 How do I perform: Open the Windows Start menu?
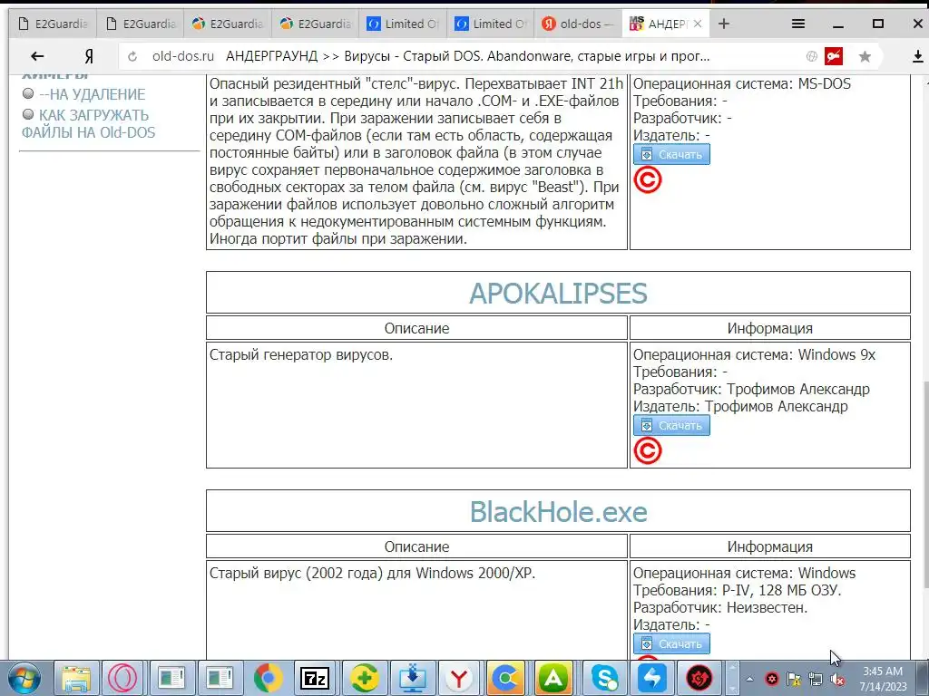pyautogui.click(x=23, y=678)
